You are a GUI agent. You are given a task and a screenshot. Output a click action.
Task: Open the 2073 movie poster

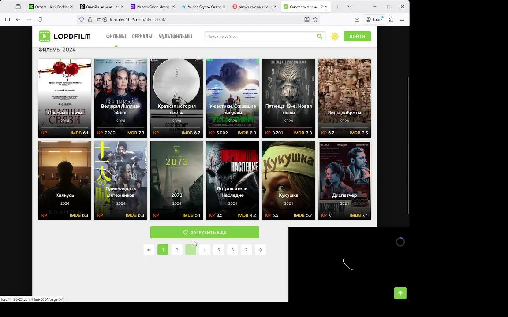pyautogui.click(x=176, y=181)
